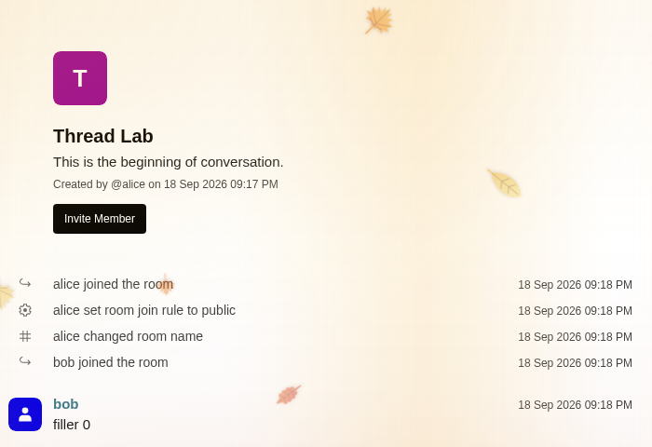This screenshot has height=447, width=652.
Task: Click timestamp beside alice joined the room
Action: tap(575, 285)
